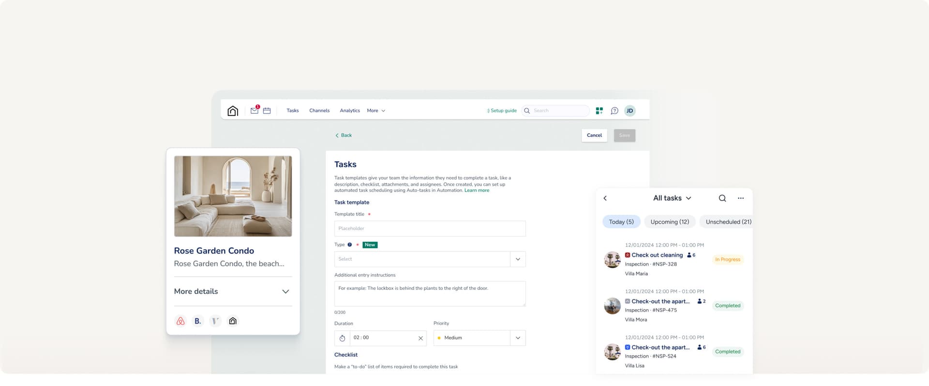Switch to the Upcoming (12) tab
Viewport: 929px width, 386px height.
point(669,222)
